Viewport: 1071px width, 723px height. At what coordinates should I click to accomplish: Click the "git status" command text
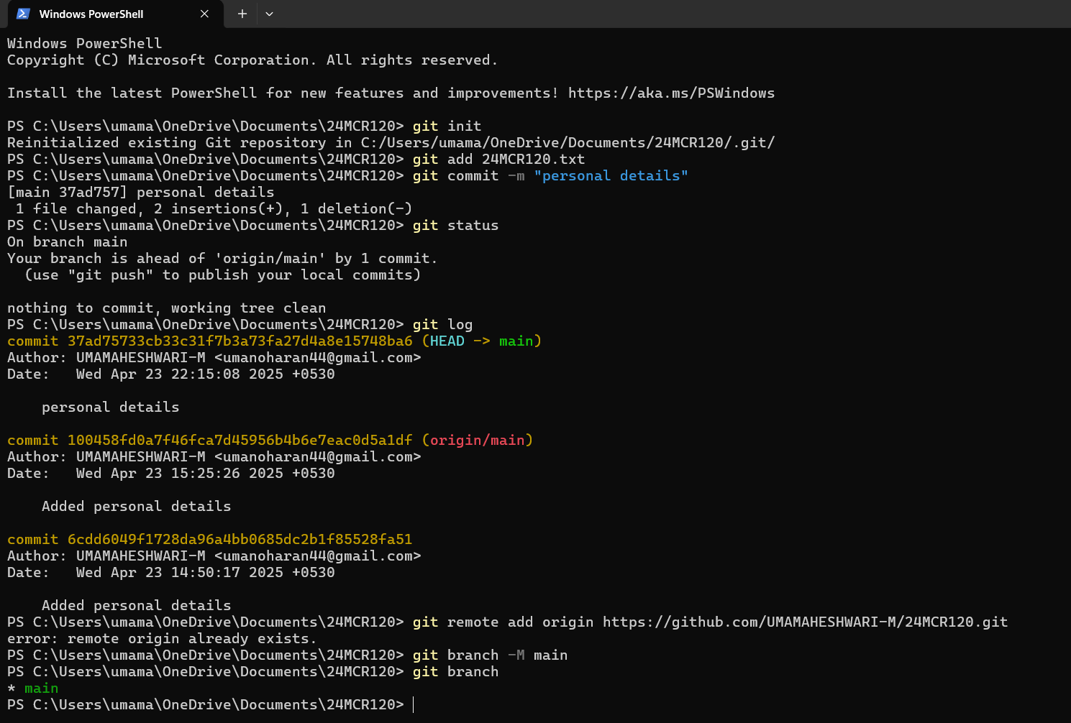456,225
